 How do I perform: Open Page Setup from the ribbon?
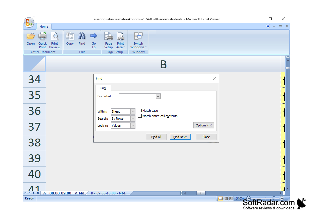109,40
